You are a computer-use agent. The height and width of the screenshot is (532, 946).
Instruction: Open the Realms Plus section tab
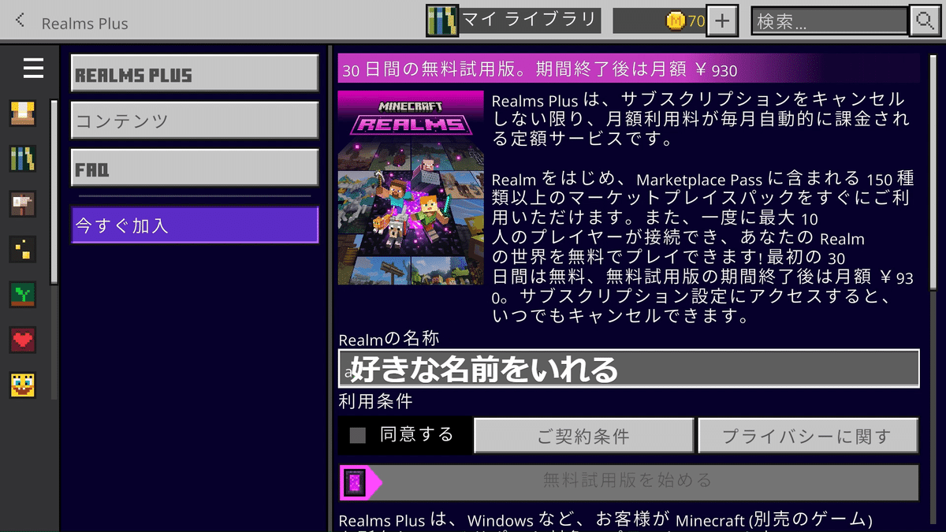click(x=195, y=75)
